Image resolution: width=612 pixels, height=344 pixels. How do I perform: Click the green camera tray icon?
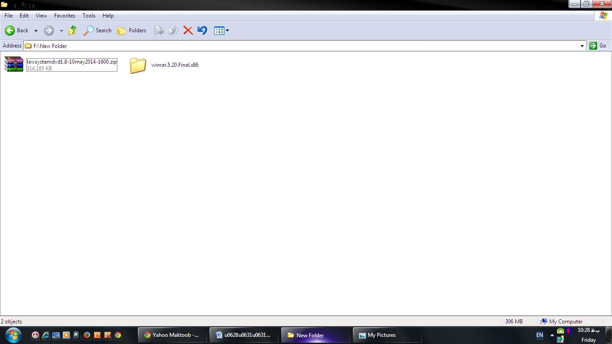[x=560, y=331]
